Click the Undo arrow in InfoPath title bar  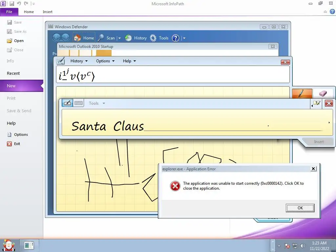pos(19,3)
